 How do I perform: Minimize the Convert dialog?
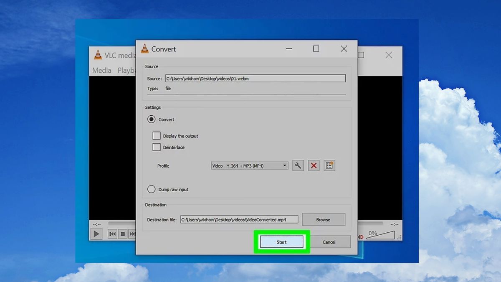(x=289, y=49)
